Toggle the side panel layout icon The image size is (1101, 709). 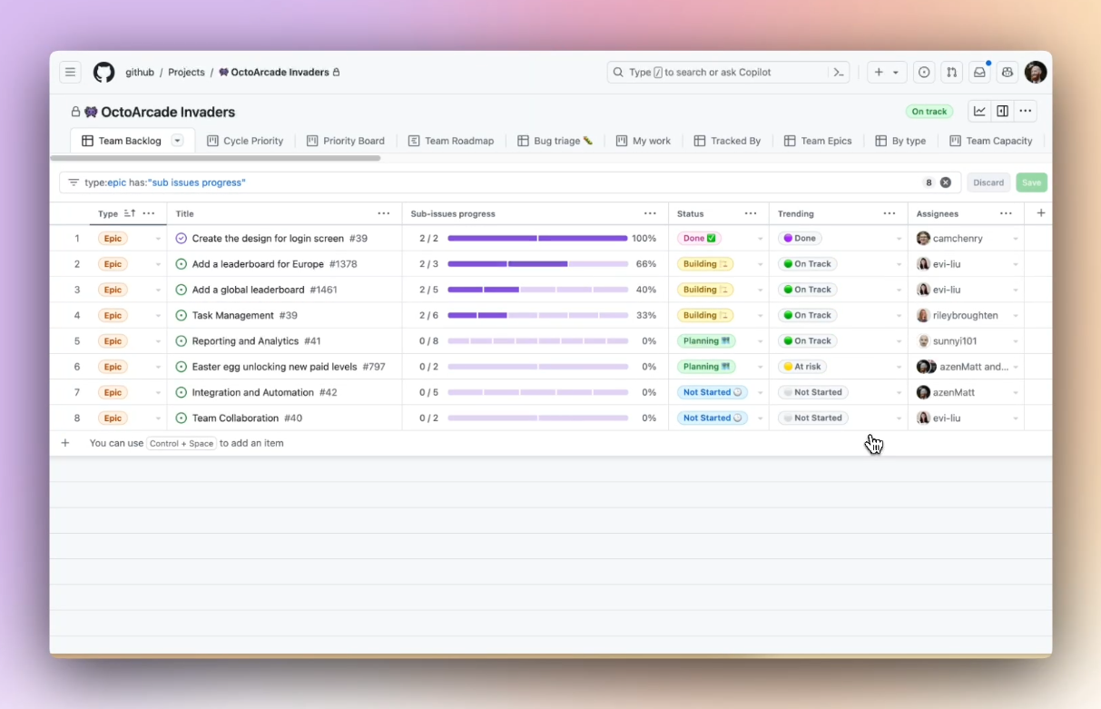[1002, 110]
